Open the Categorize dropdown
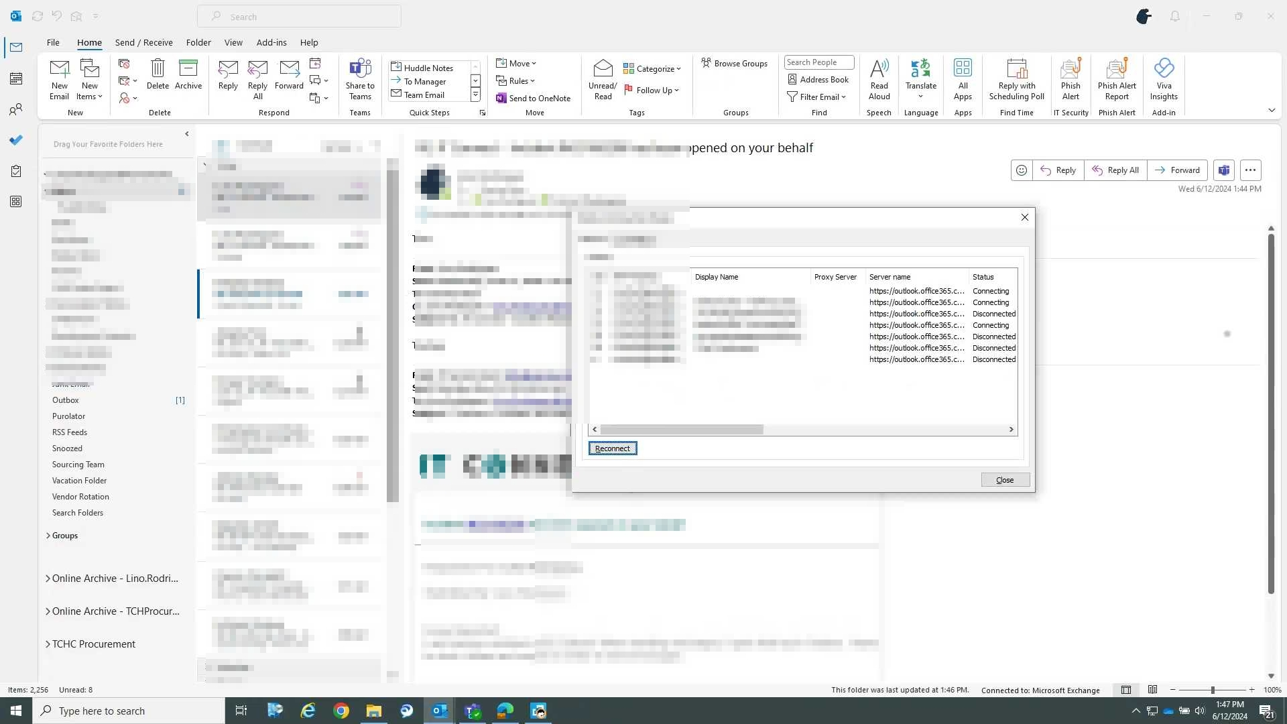 652,68
